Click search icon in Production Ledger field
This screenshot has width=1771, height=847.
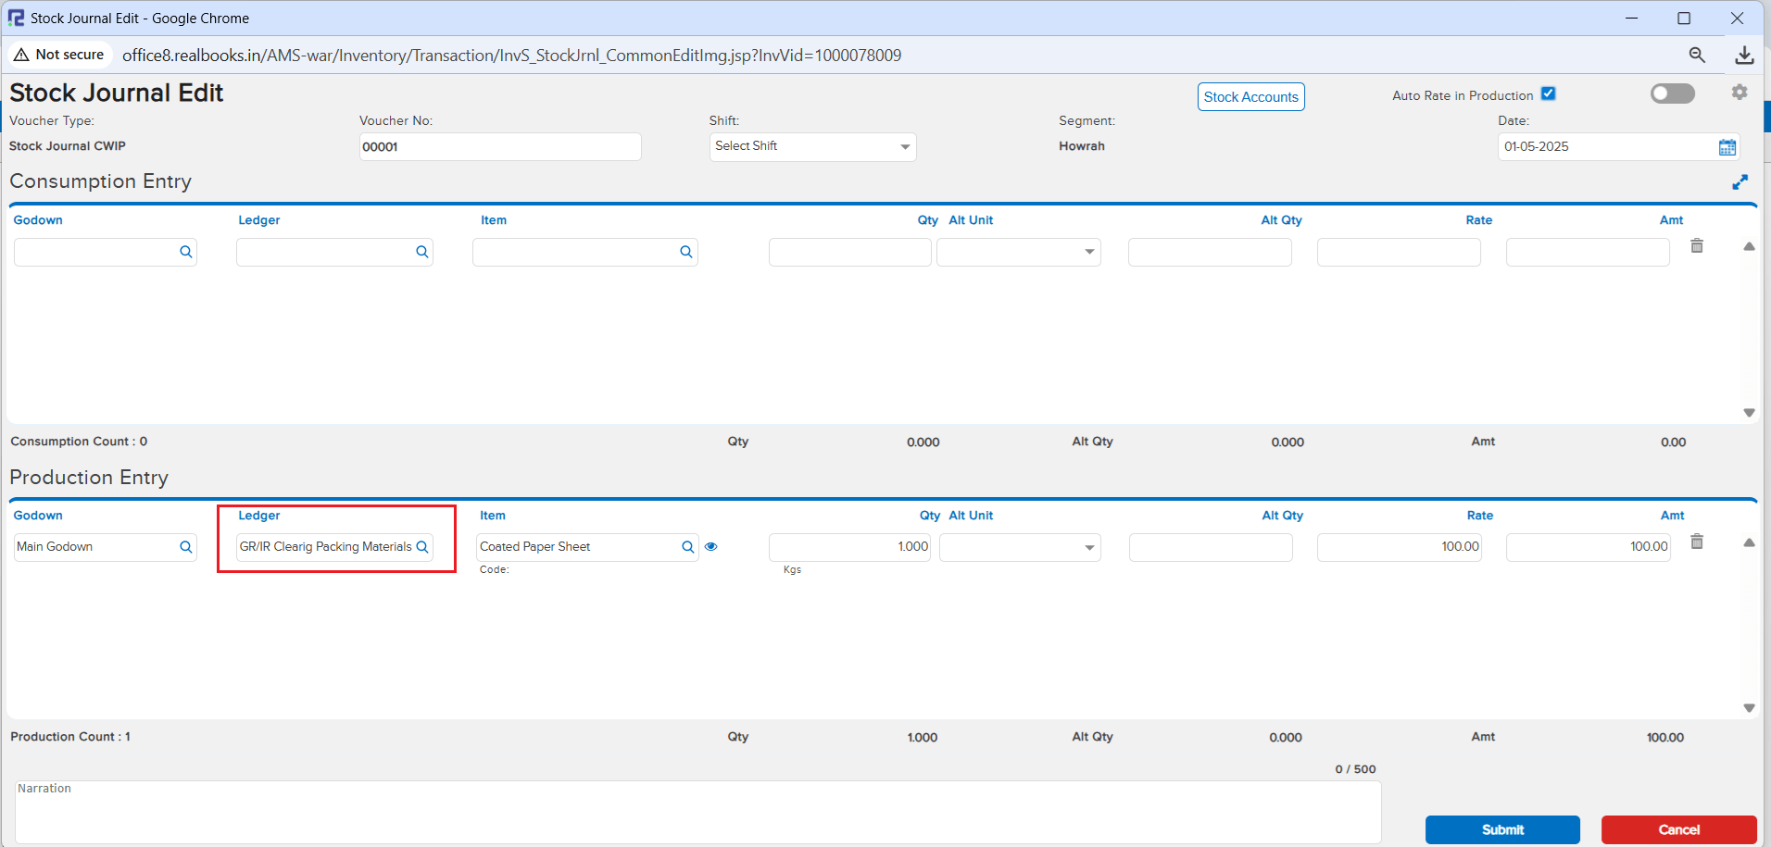pyautogui.click(x=422, y=547)
